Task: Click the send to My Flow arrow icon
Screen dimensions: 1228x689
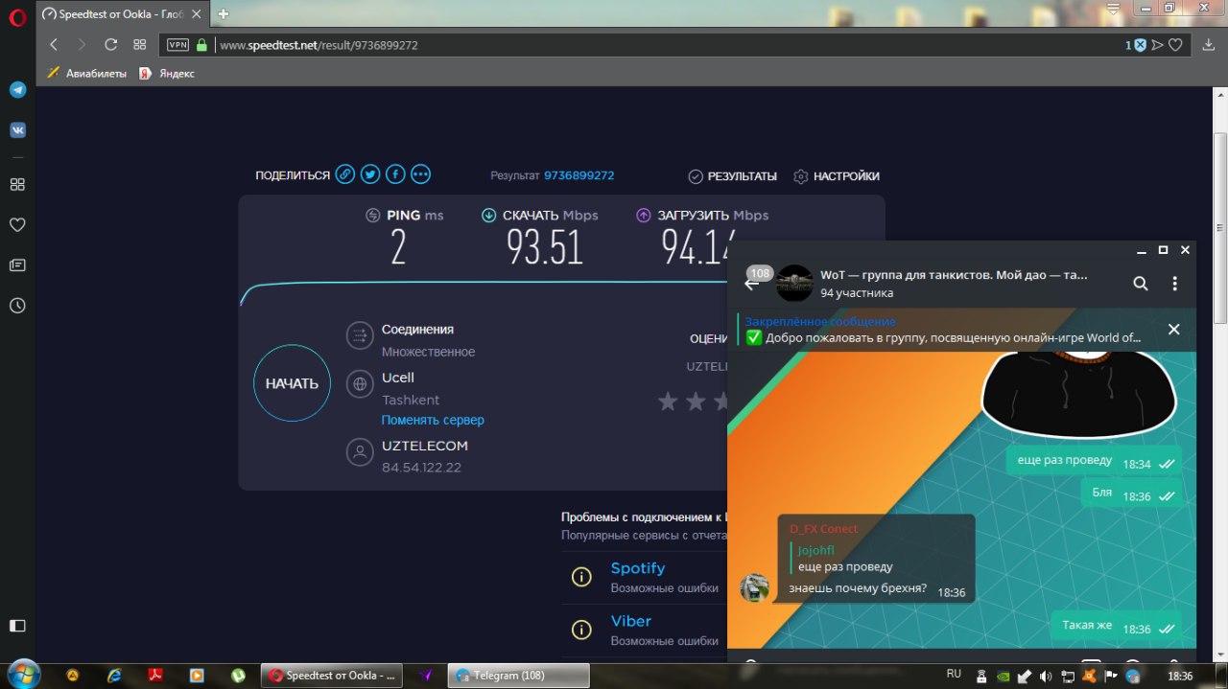Action: pyautogui.click(x=1158, y=45)
